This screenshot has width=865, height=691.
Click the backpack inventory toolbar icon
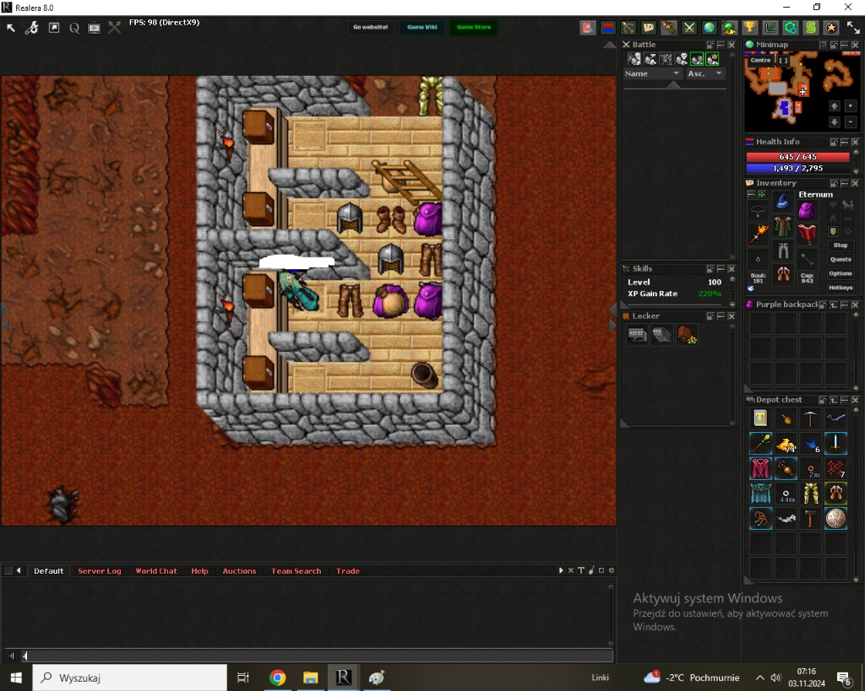pos(648,27)
